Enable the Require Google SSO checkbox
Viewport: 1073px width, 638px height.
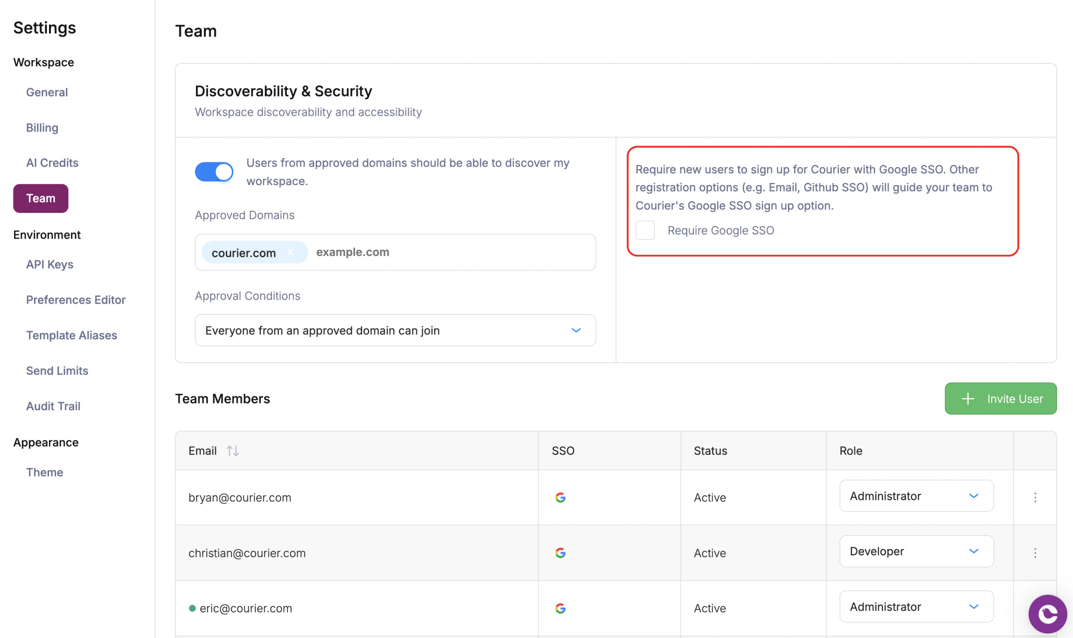tap(645, 230)
